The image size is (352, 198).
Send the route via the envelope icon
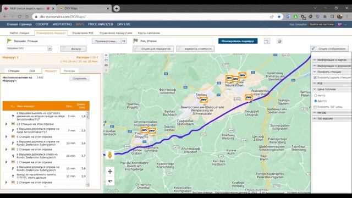pyautogui.click(x=106, y=65)
